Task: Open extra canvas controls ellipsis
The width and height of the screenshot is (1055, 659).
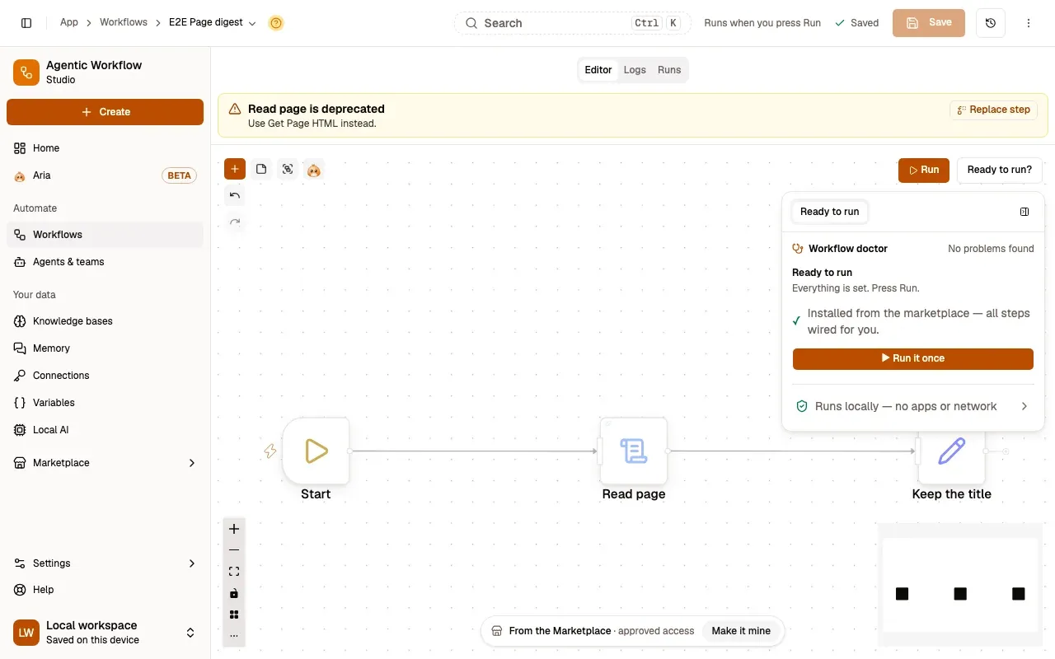Action: pyautogui.click(x=234, y=636)
